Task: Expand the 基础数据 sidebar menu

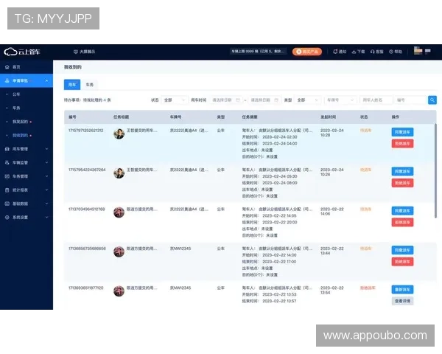Action: [27, 204]
